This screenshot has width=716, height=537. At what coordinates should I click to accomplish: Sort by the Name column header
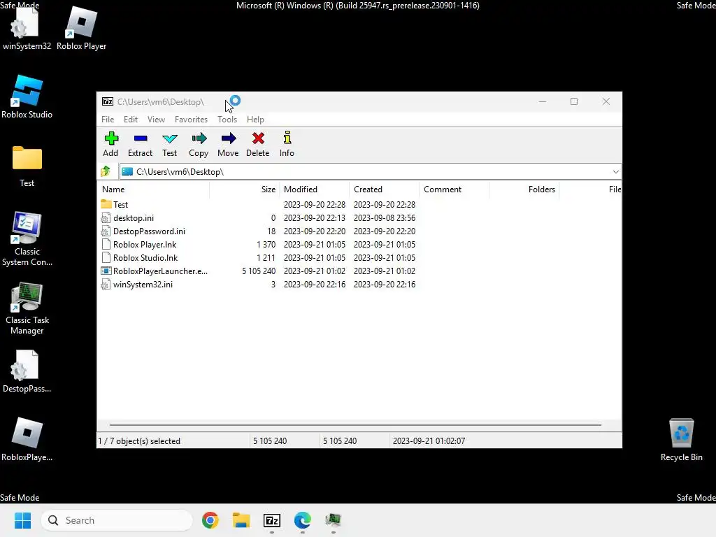point(153,189)
